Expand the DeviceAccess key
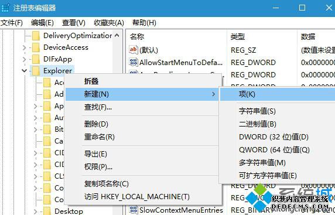The height and width of the screenshot is (215, 335). (x=24, y=47)
